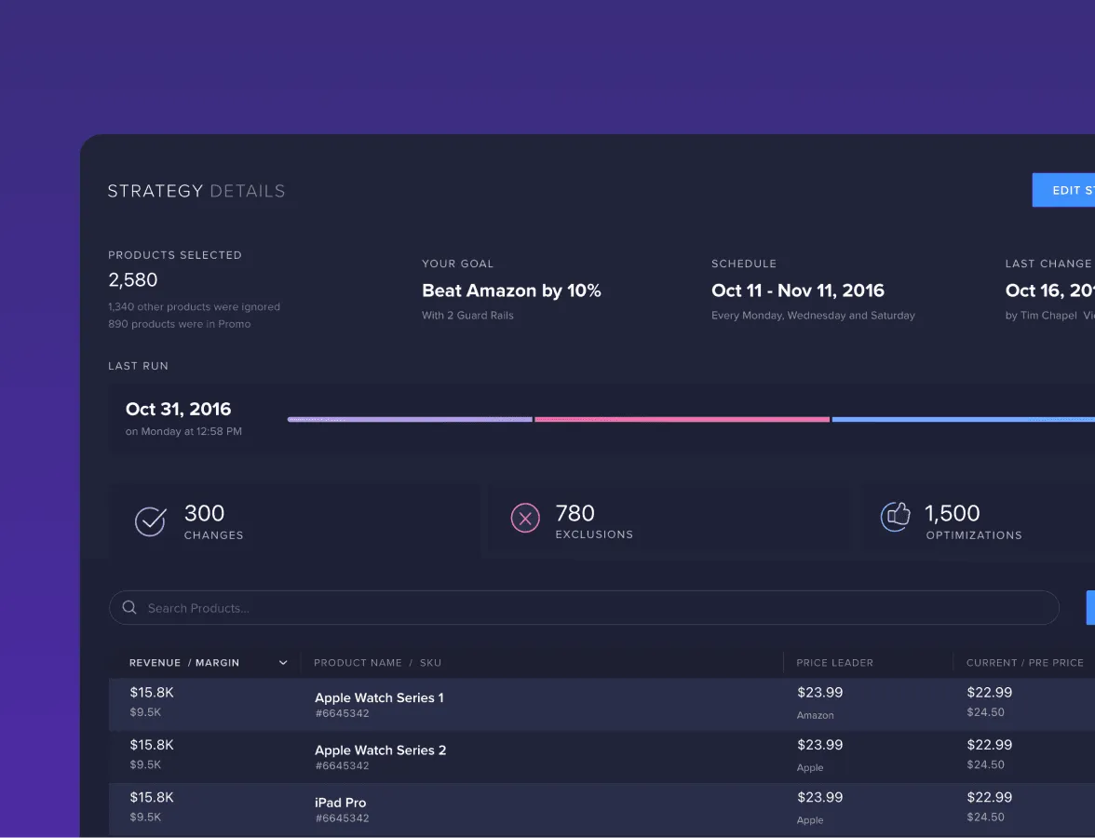Open the Apple Watch Series 1 row
Image resolution: width=1095 pixels, height=838 pixels.
pos(602,704)
